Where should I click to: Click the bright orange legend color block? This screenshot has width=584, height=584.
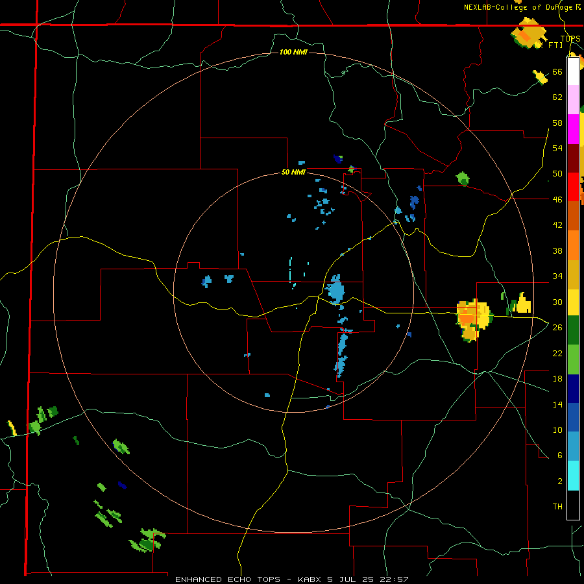tap(573, 245)
